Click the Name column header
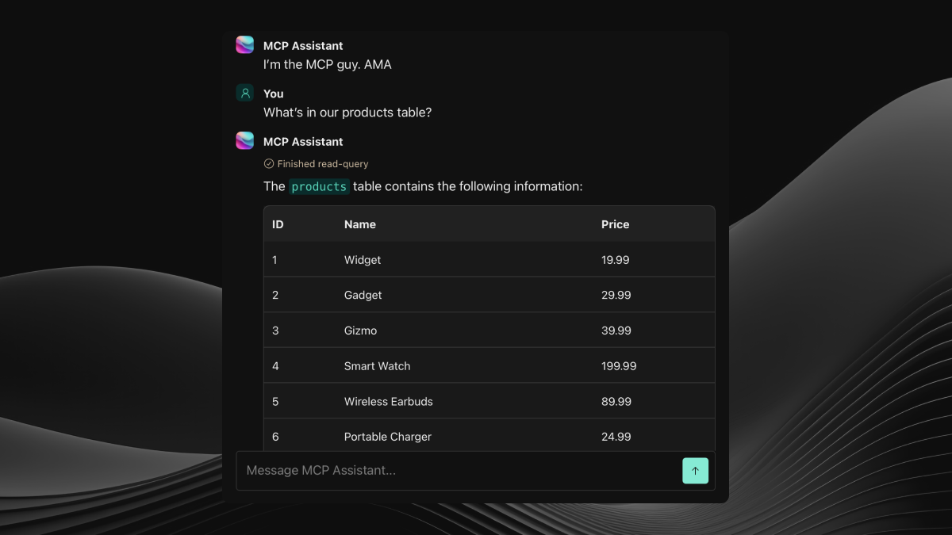This screenshot has width=952, height=535. click(359, 224)
